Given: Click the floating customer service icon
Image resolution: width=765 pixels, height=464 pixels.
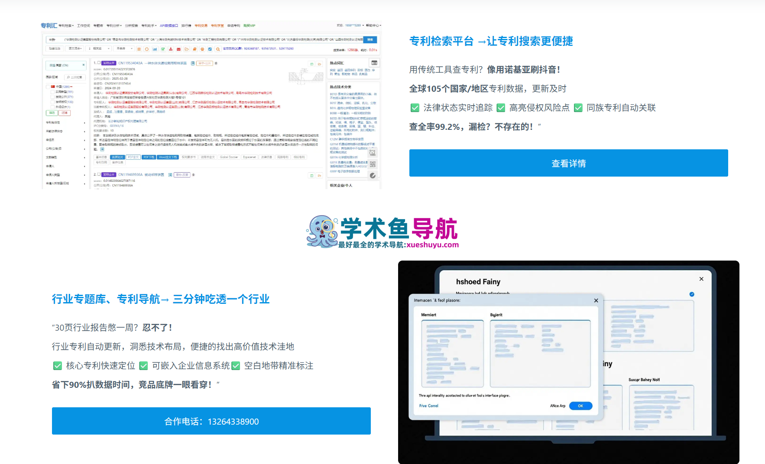Looking at the screenshot, I should tap(373, 153).
